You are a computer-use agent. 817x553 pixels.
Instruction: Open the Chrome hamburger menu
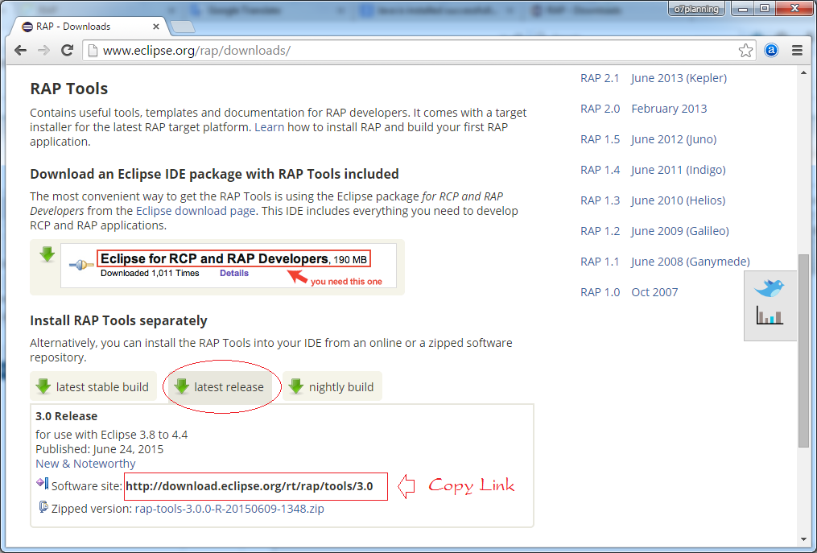click(x=797, y=51)
